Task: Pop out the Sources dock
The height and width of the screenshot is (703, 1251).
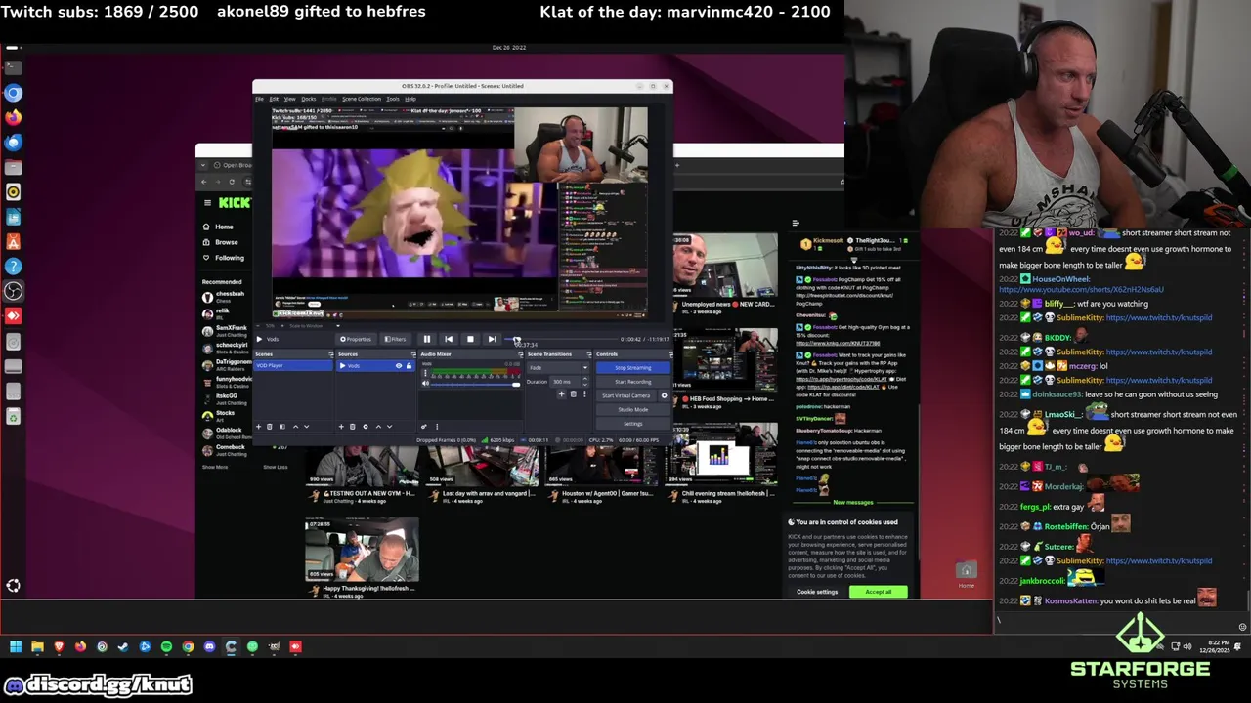Action: pyautogui.click(x=413, y=354)
